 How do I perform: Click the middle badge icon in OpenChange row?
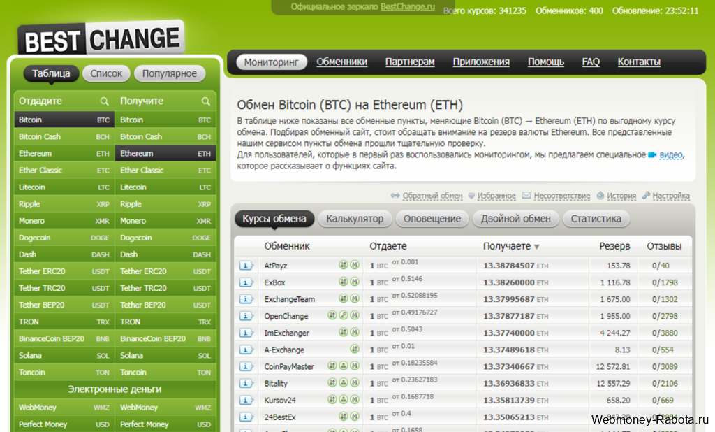(x=344, y=315)
